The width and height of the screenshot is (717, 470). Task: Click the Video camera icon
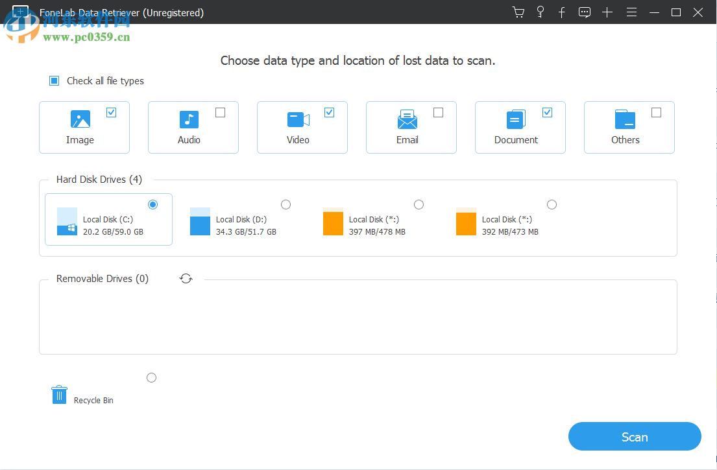(298, 120)
